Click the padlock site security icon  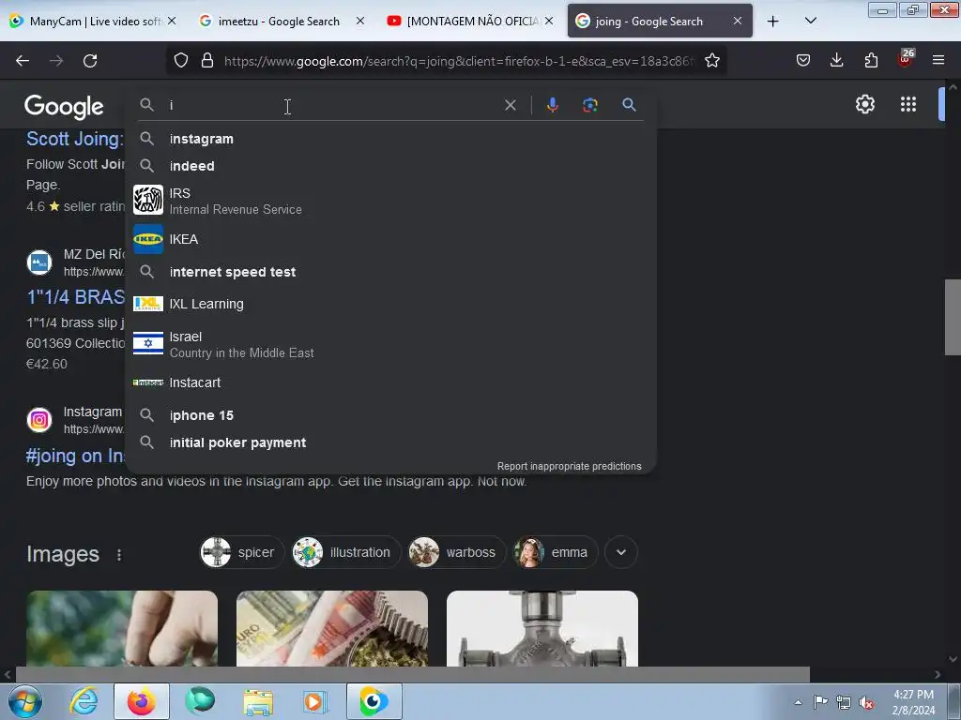coord(207,61)
